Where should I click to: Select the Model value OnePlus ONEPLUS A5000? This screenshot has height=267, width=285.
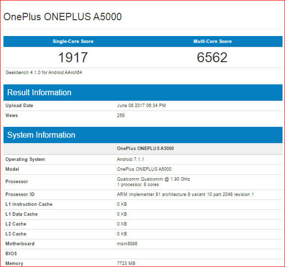pyautogui.click(x=144, y=169)
